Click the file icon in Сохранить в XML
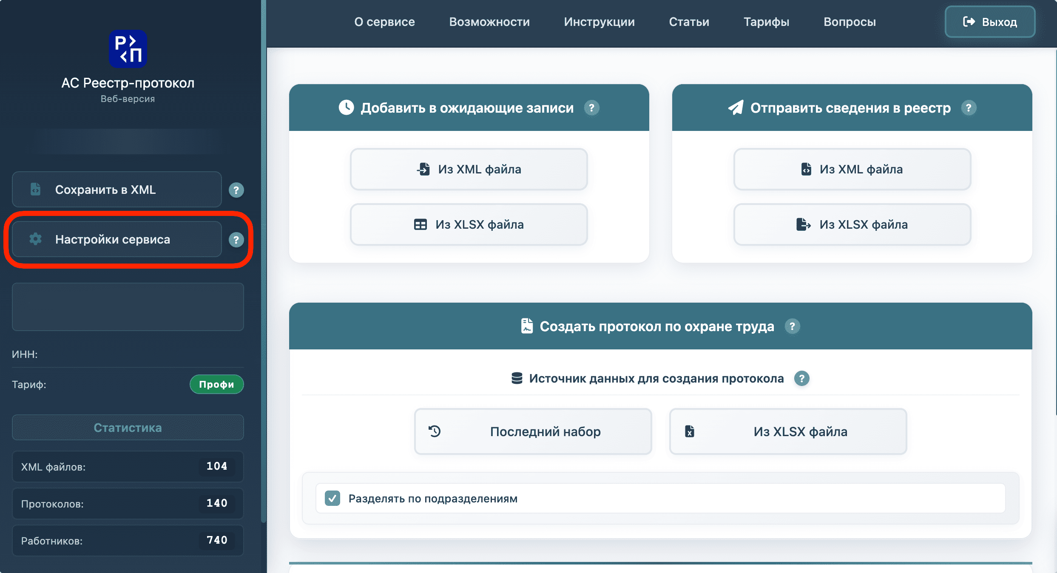This screenshot has height=573, width=1057. click(x=36, y=189)
